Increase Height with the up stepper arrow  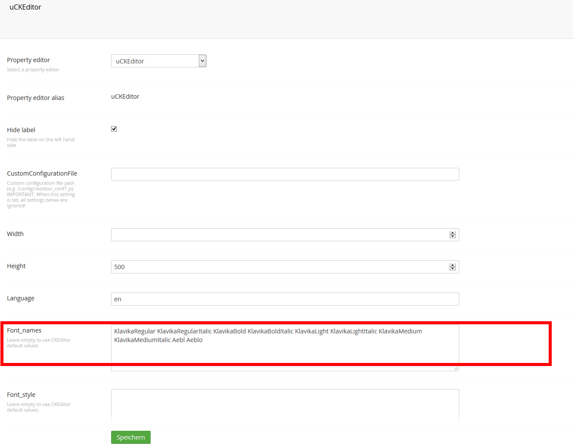pyautogui.click(x=453, y=265)
